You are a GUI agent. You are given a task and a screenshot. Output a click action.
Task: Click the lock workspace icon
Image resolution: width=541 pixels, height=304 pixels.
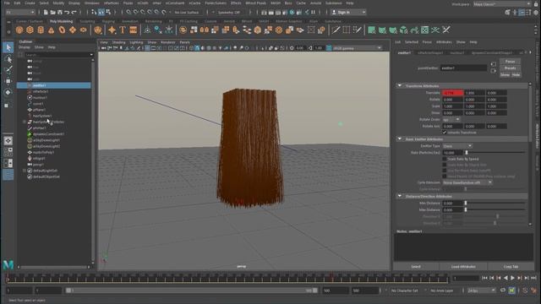[x=535, y=3]
